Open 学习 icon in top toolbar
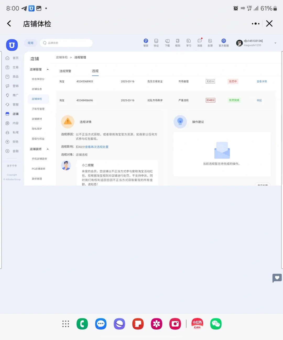This screenshot has height=340, width=283. pos(189,42)
